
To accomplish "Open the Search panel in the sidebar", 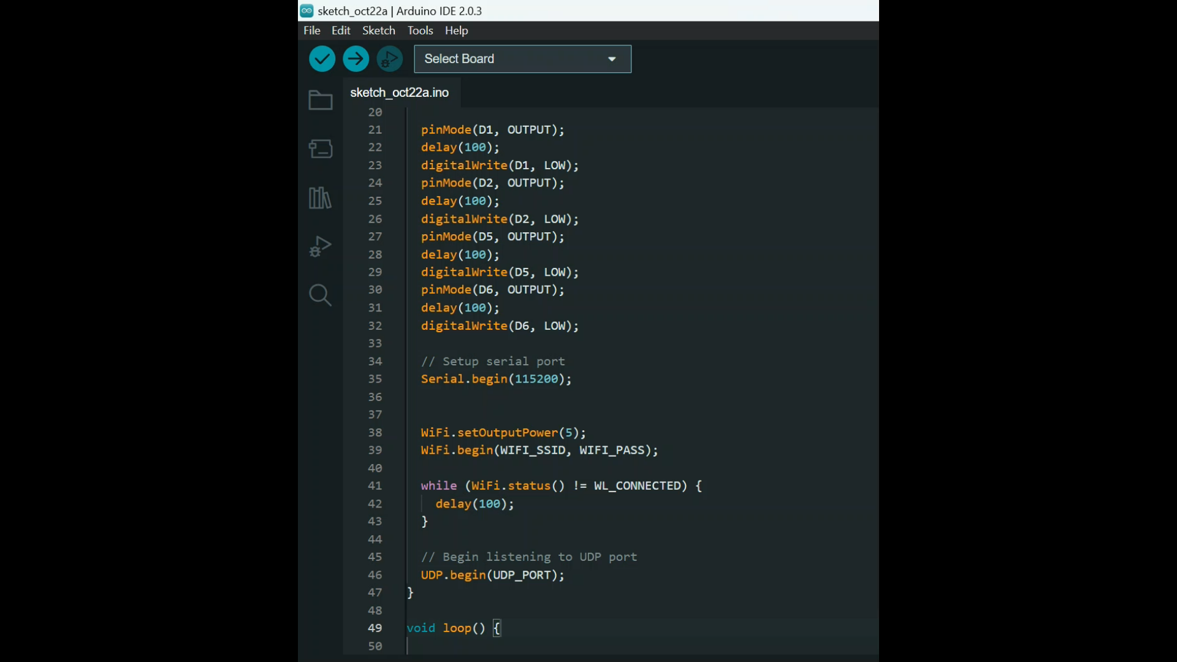I will 320,295.
